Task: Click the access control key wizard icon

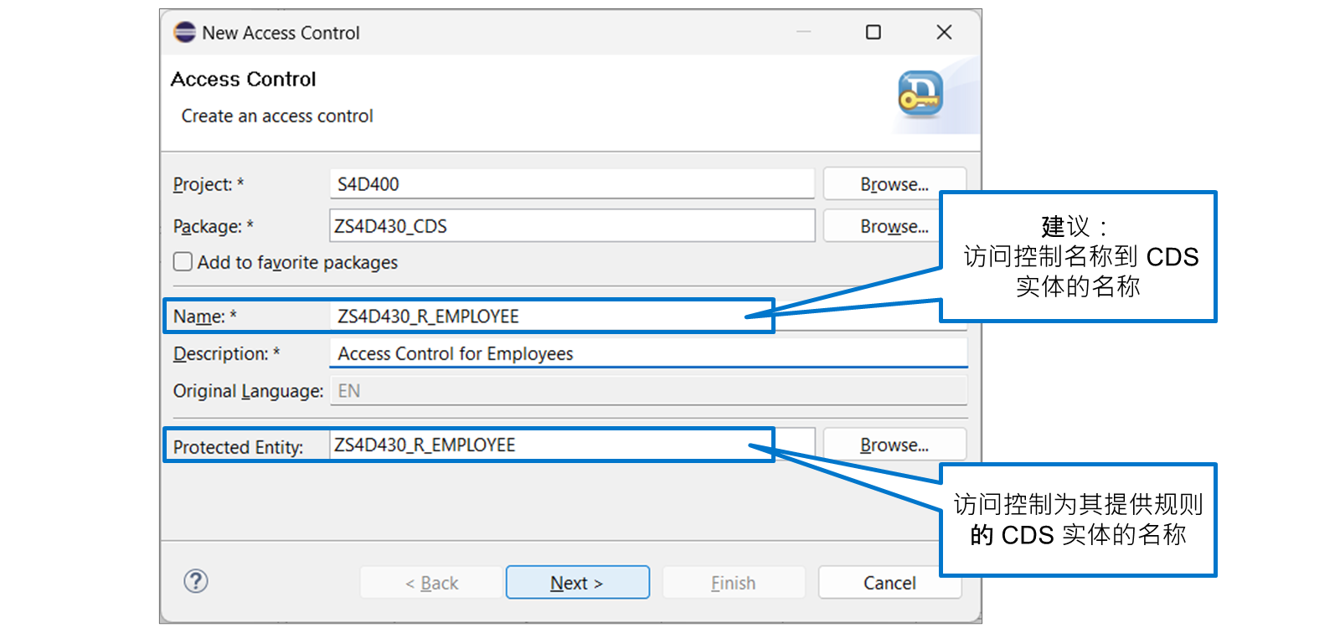Action: (920, 94)
